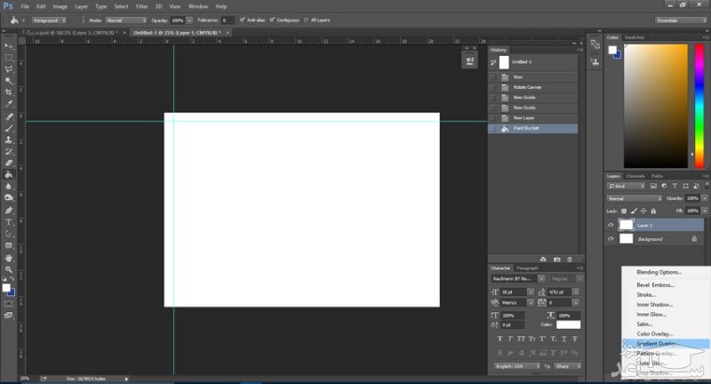Hide Layer 1 using its eye icon
Image resolution: width=711 pixels, height=384 pixels.
[611, 226]
